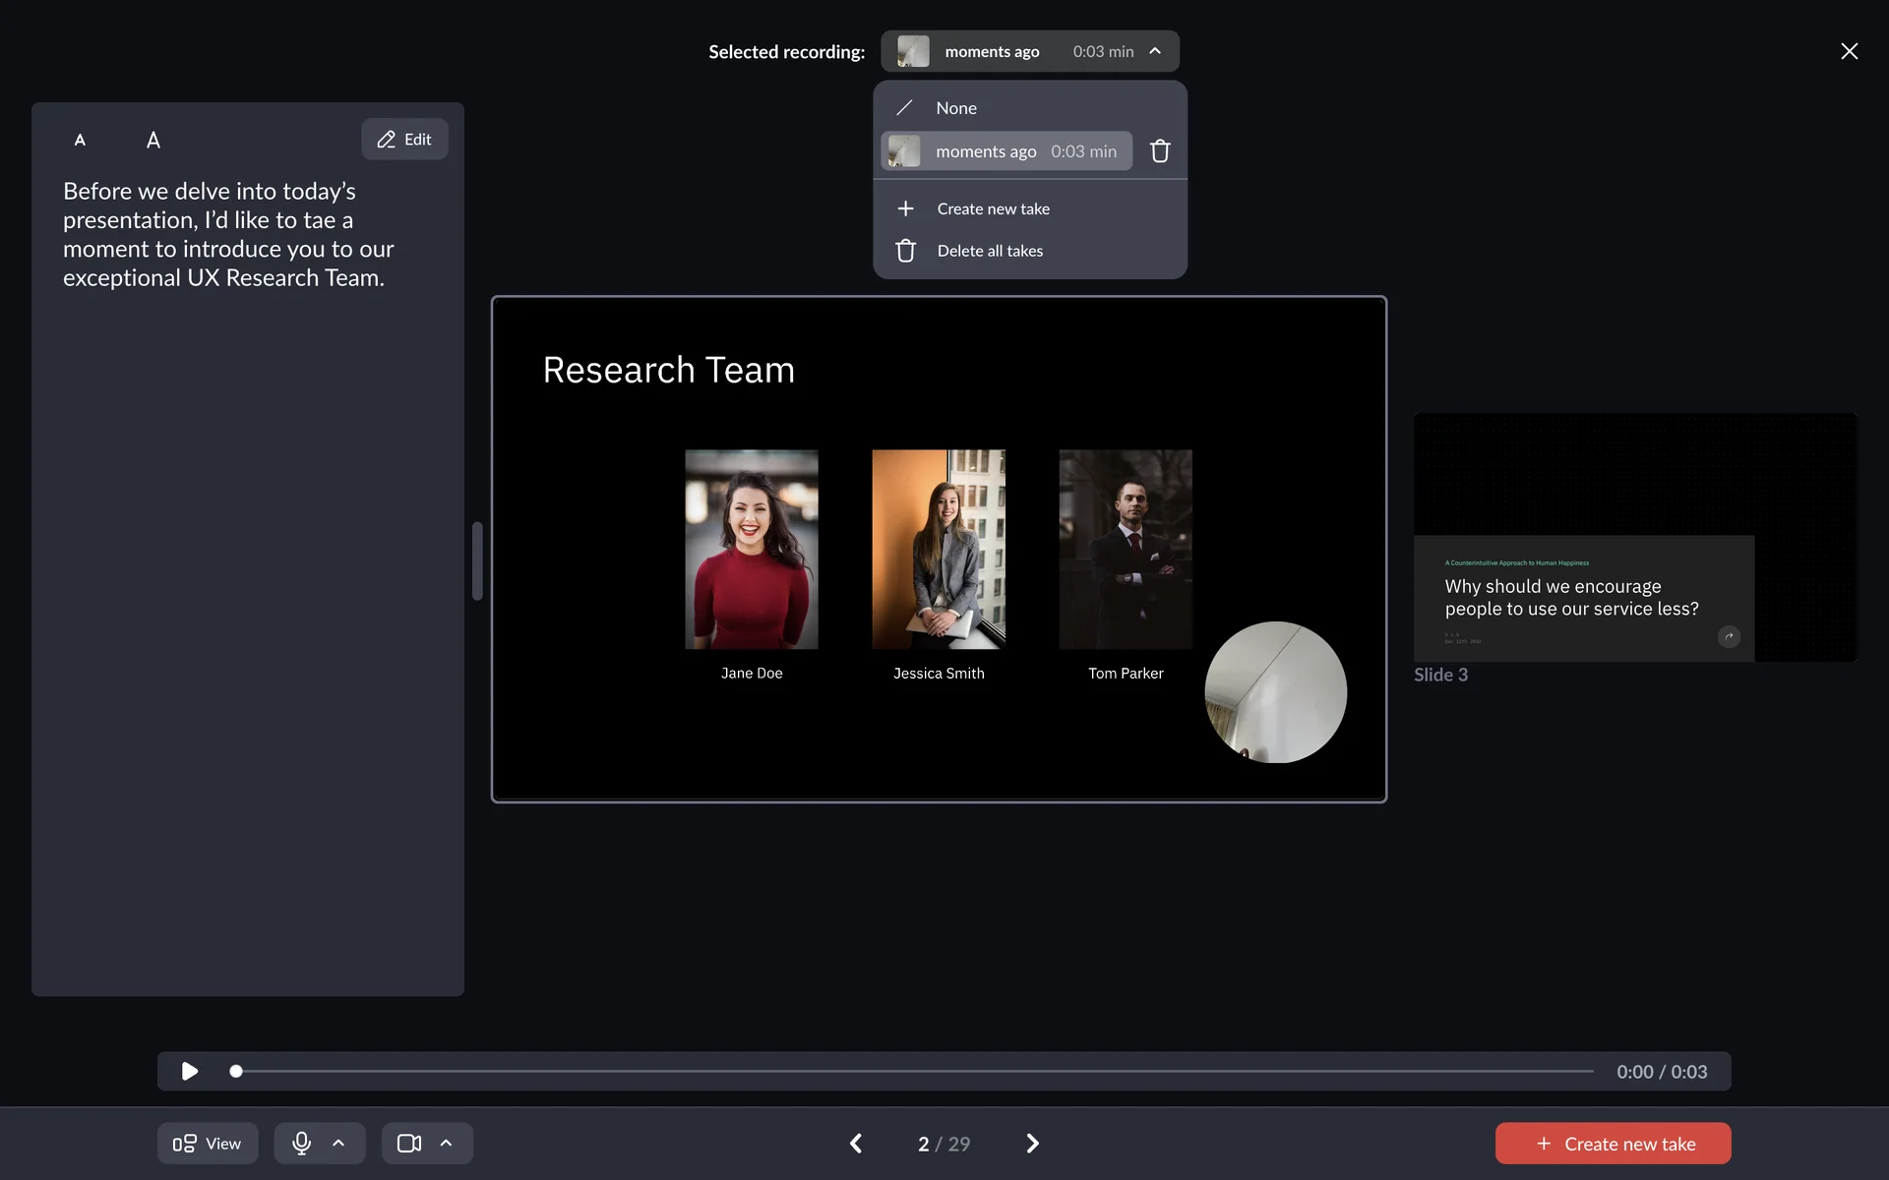The width and height of the screenshot is (1889, 1180).
Task: Toggle the microphone icon
Action: pos(301,1143)
